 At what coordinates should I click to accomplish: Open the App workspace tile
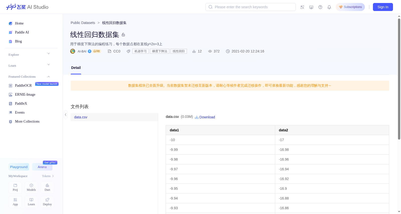(15, 202)
